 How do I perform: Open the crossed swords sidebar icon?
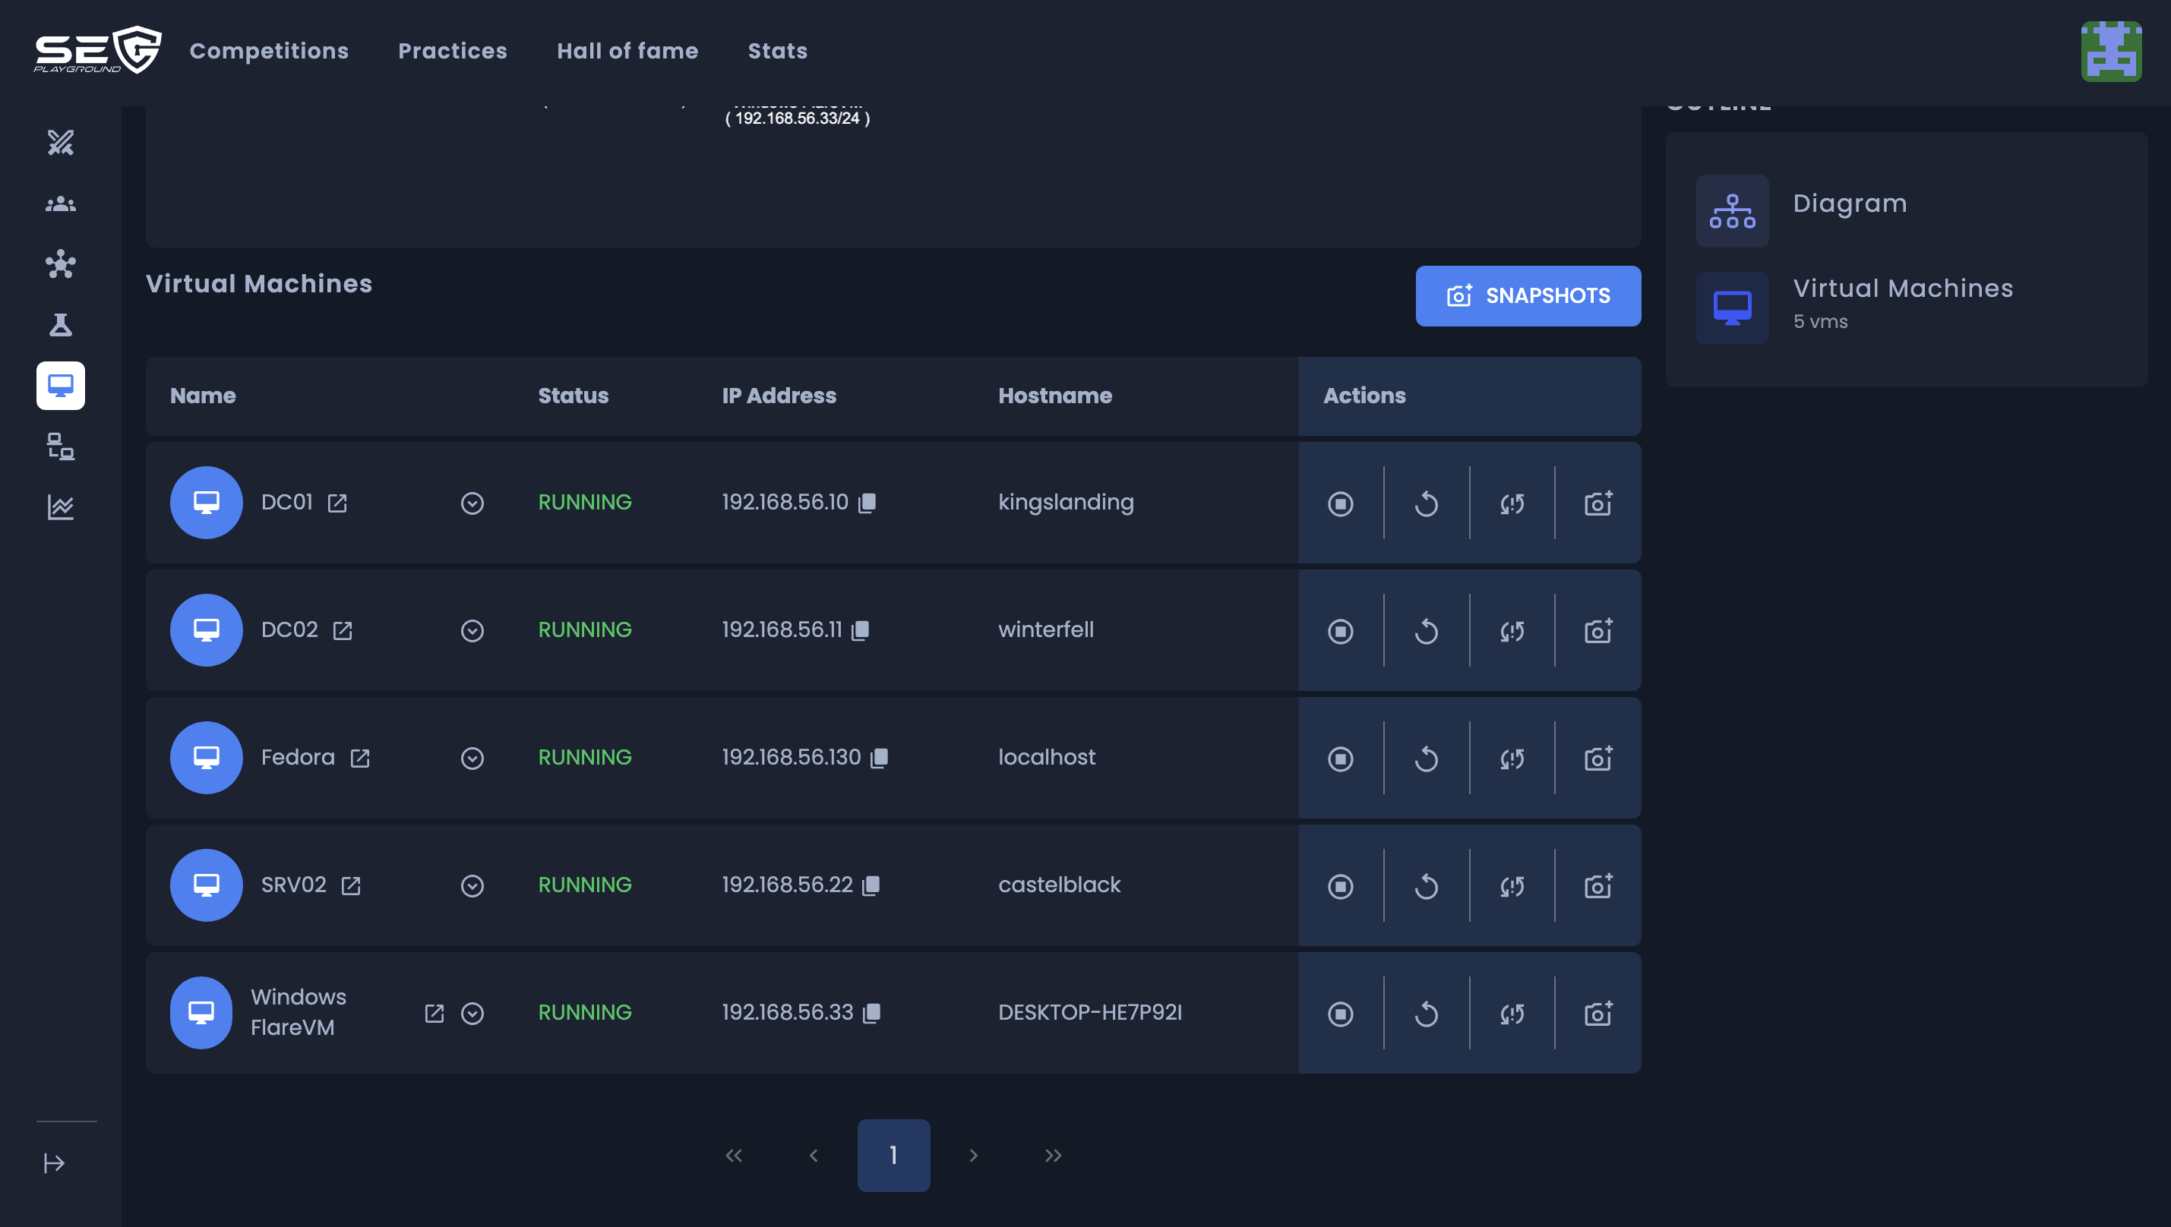pyautogui.click(x=61, y=143)
